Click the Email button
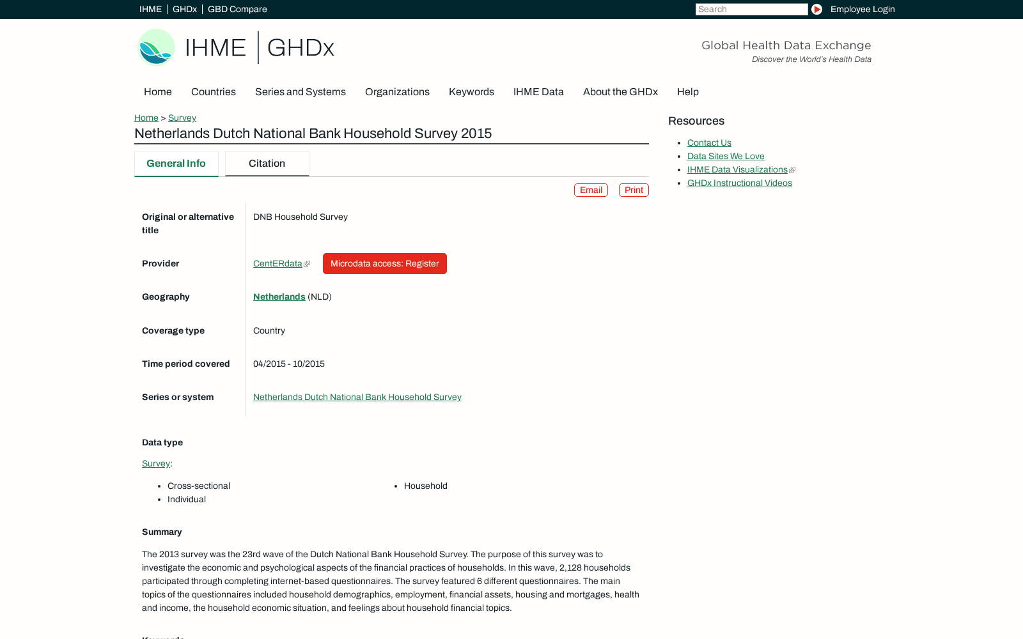The image size is (1023, 639). pos(591,190)
